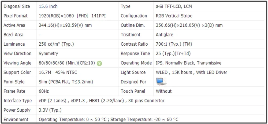Image resolution: width=268 pixels, height=124 pixels.
Task: Select the 15.6 inch value
Action: 48,6
